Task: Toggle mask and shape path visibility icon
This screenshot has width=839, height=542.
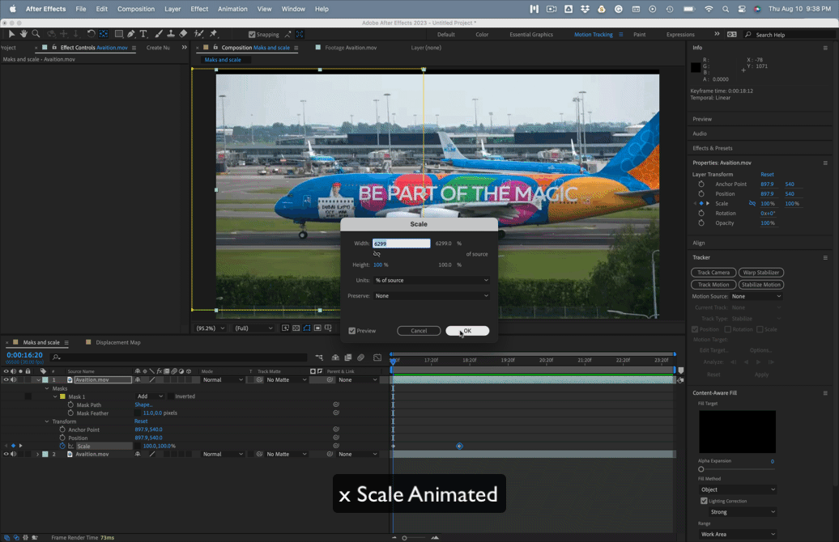Action: click(307, 328)
